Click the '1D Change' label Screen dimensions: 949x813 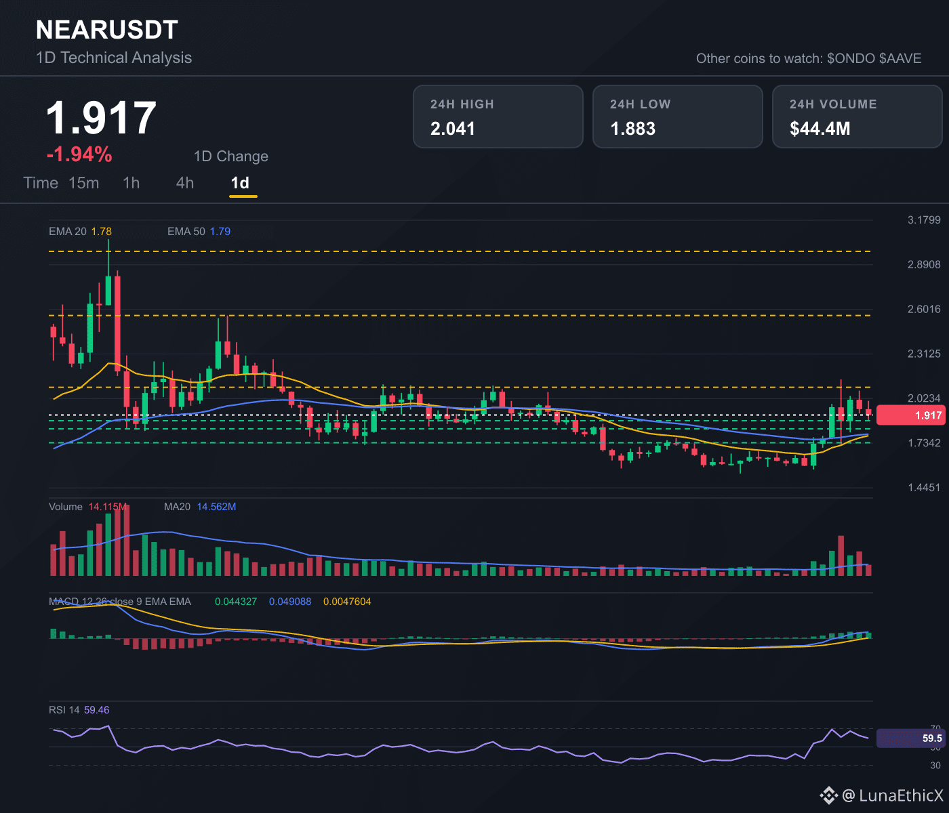(231, 157)
